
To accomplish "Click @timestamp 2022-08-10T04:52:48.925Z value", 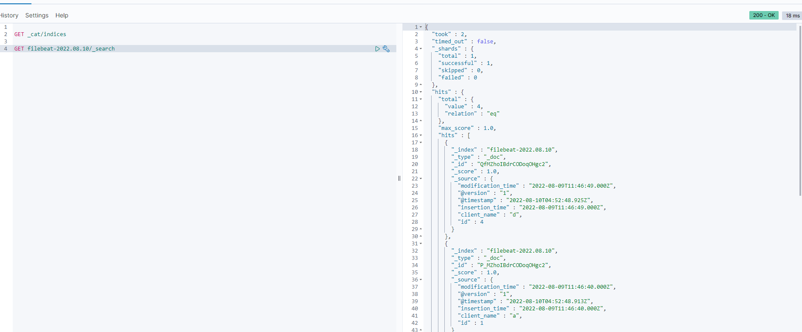I will [549, 200].
